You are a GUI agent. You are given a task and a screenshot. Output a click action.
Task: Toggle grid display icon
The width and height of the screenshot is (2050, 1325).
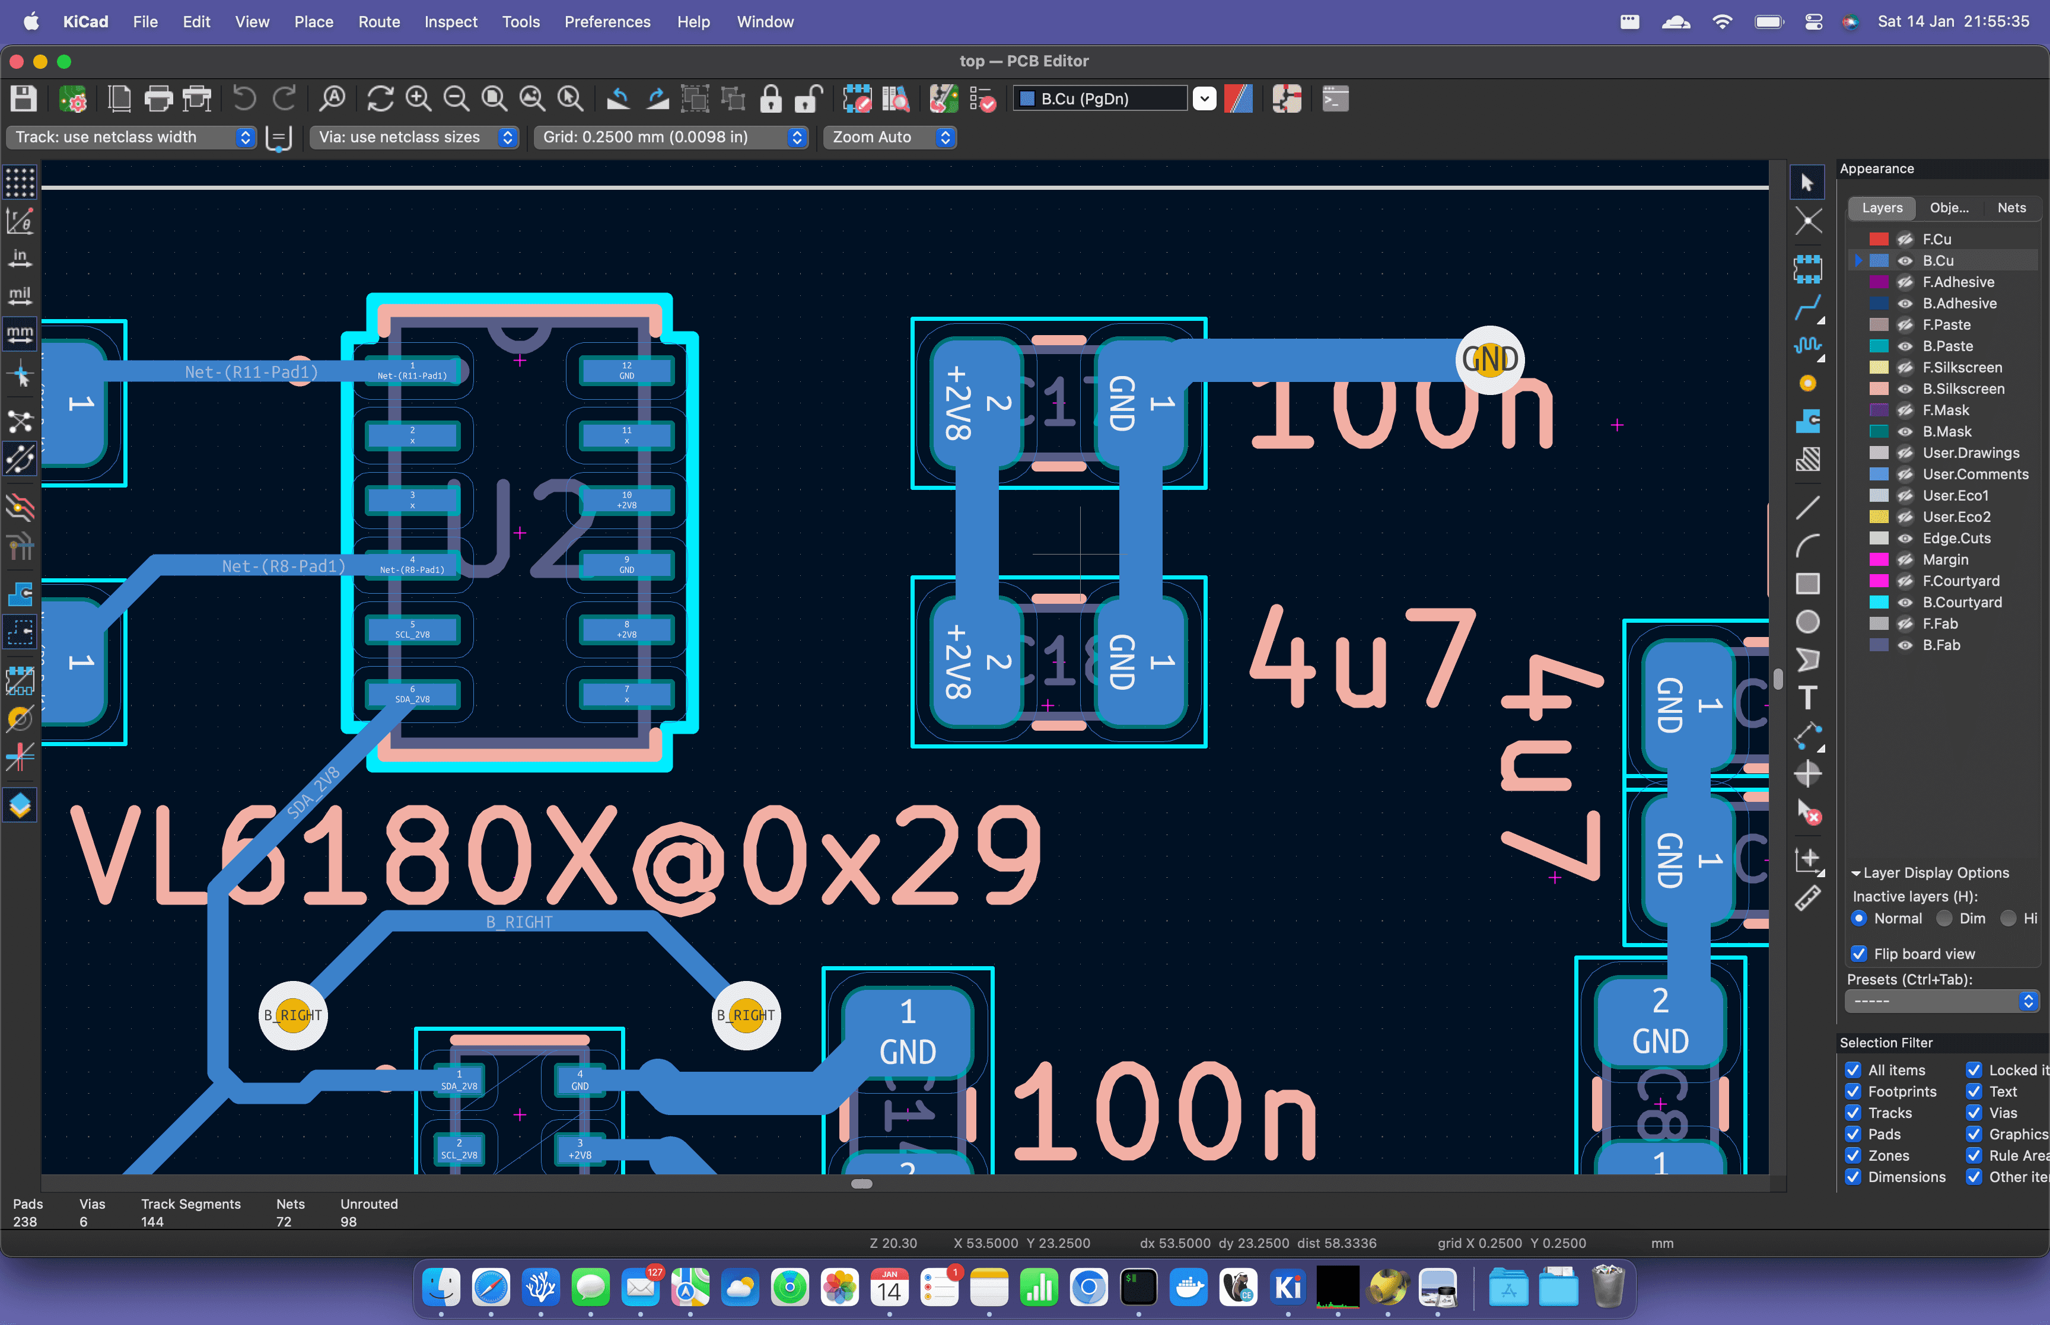tap(20, 183)
